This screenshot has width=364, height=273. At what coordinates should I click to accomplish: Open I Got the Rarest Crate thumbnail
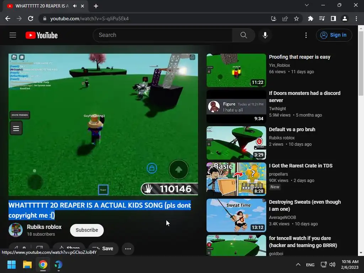236,179
